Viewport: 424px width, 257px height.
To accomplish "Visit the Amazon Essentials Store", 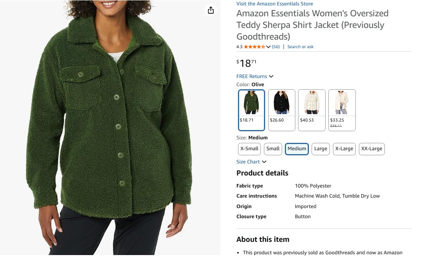I will click(x=275, y=4).
